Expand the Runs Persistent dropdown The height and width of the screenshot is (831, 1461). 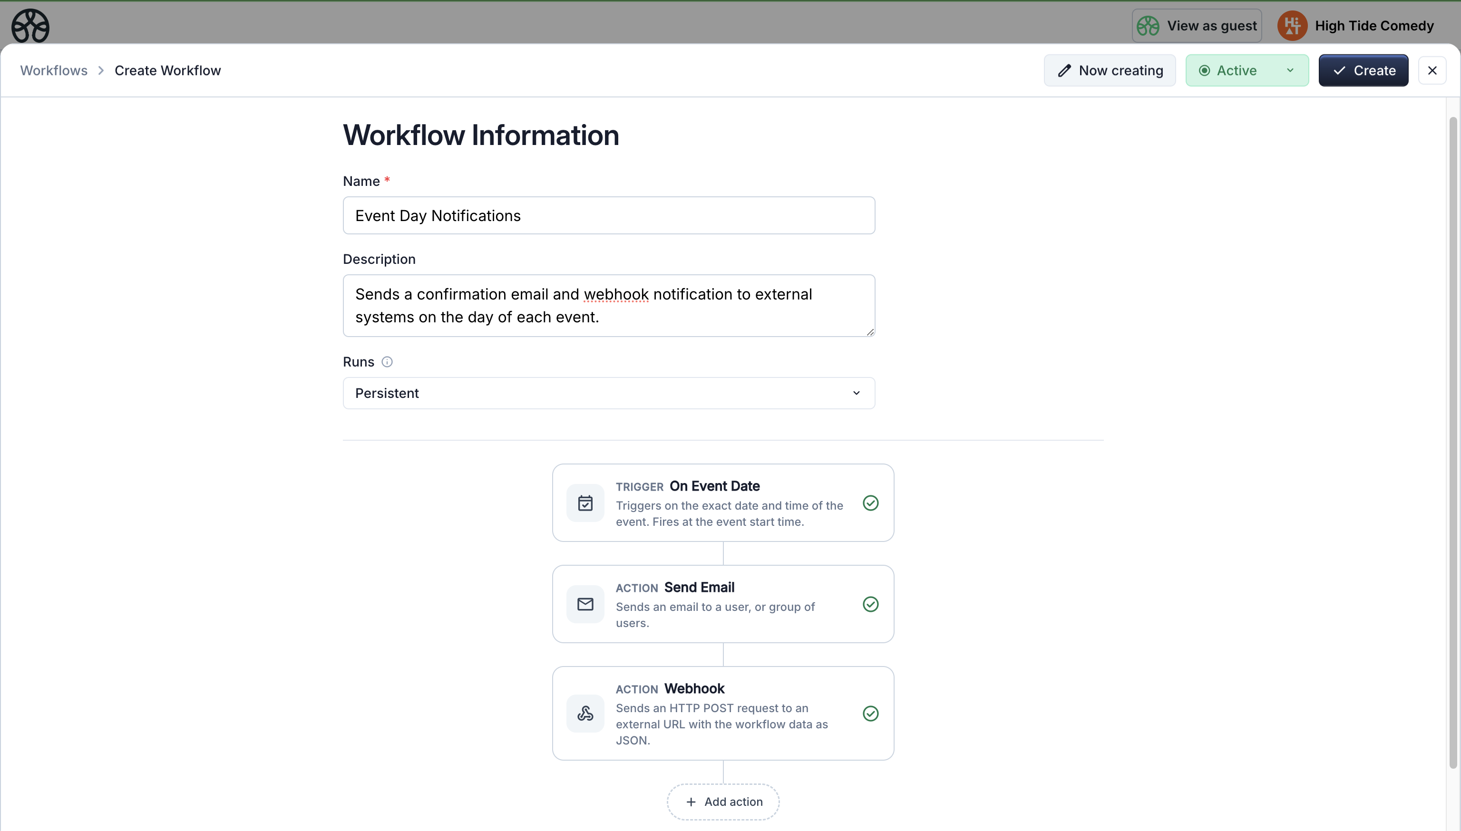pyautogui.click(x=609, y=393)
